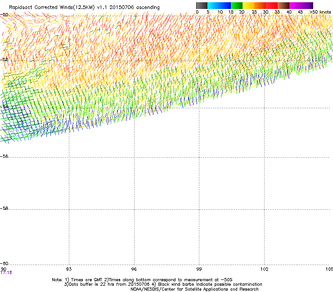Select the brown 35-40 knots color segment
Screen dimensions: 333x292
(283, 5)
